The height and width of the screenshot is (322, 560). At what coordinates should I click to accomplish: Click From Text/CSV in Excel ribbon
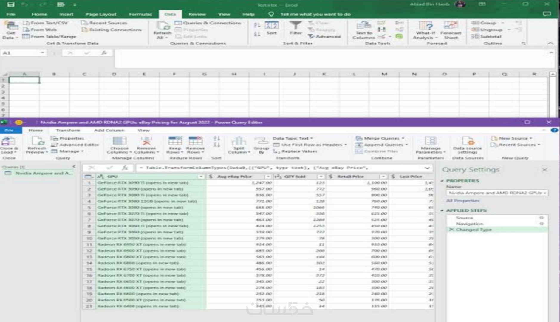[45, 23]
